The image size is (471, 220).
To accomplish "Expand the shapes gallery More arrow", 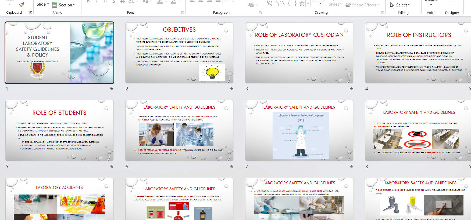I will click(x=308, y=3).
